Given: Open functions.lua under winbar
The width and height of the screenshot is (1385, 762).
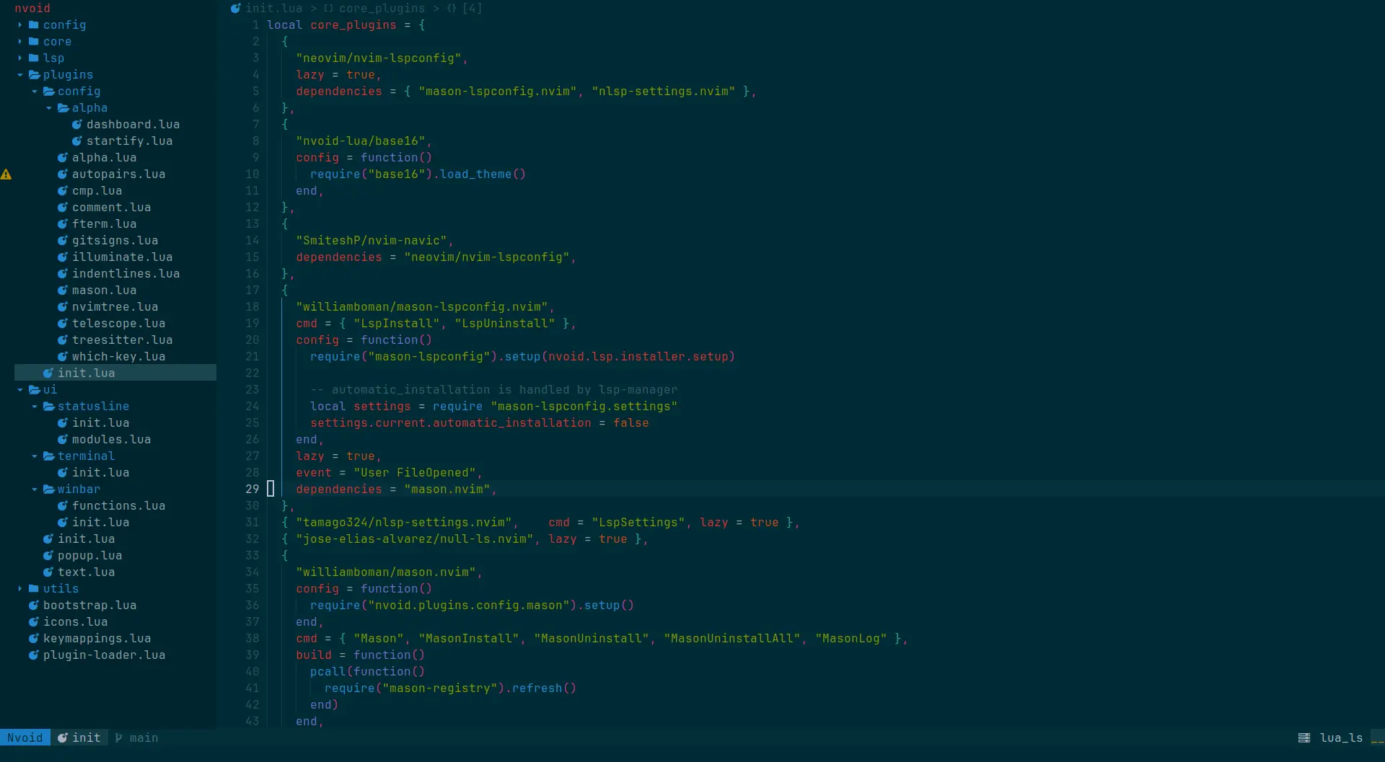Looking at the screenshot, I should [119, 506].
